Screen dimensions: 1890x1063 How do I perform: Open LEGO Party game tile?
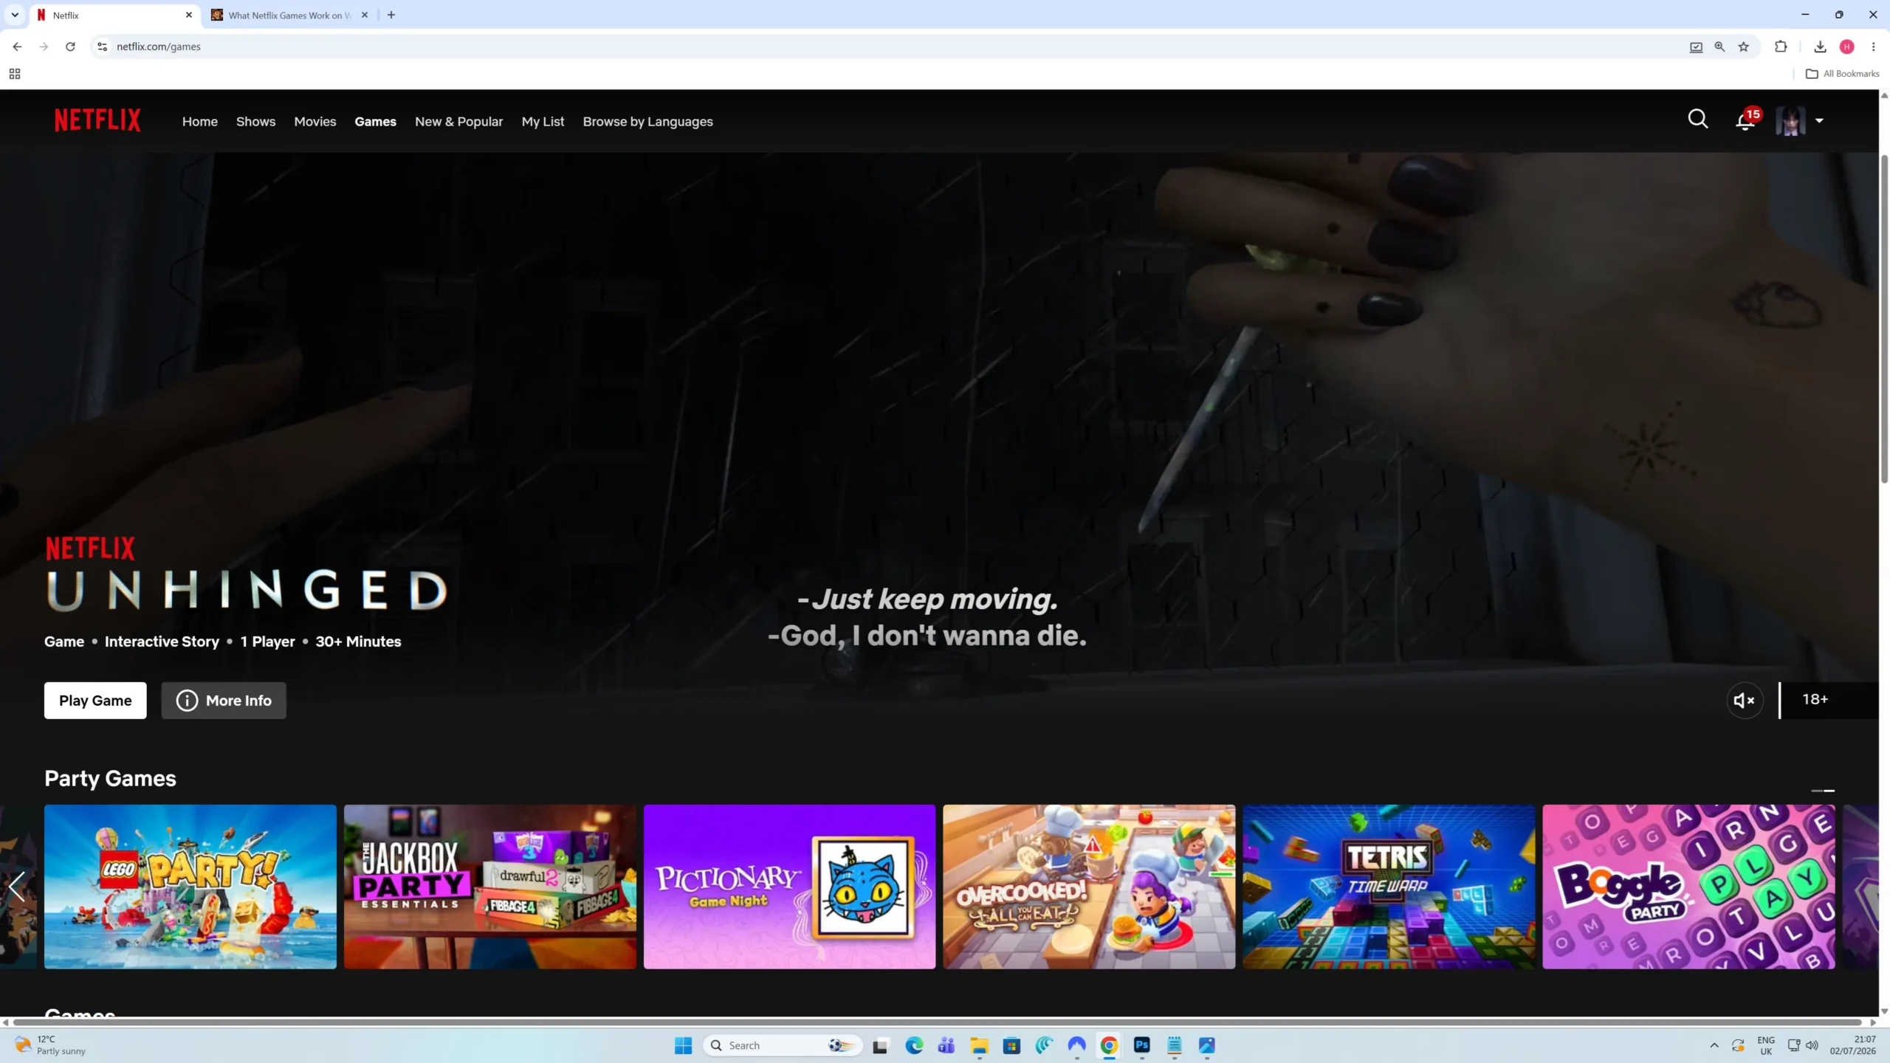tap(190, 886)
